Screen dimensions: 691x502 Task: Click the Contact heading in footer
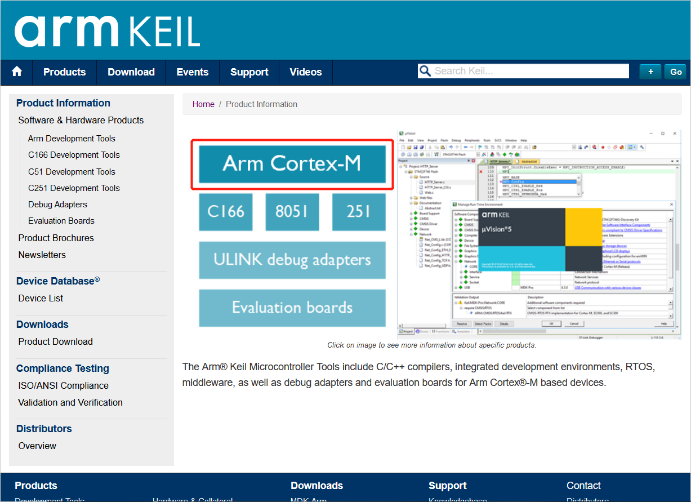point(583,486)
